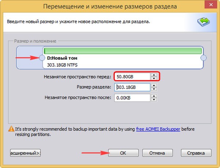This screenshot has height=168, width=220.
Task: Focus the Размер раздела size field
Action: (132, 87)
